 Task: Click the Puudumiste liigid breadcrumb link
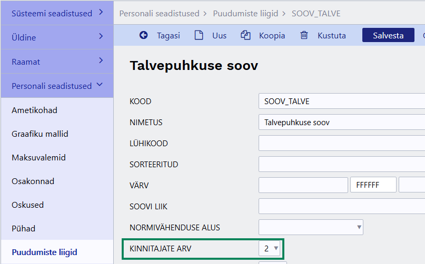pos(245,13)
